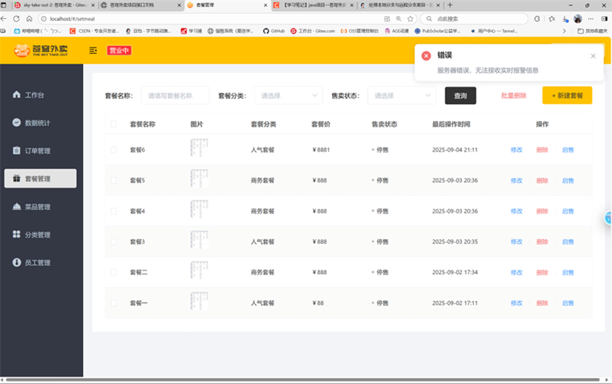
Task: Click the 新建套餐 button
Action: pyautogui.click(x=567, y=95)
